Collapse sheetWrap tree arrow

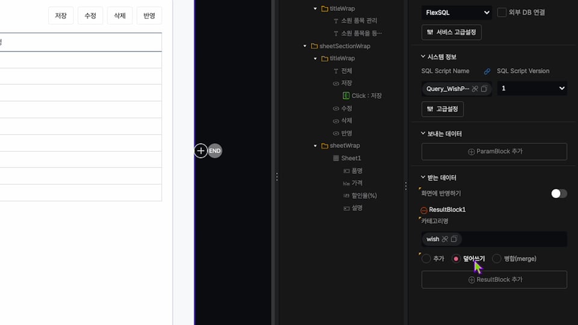tap(315, 146)
